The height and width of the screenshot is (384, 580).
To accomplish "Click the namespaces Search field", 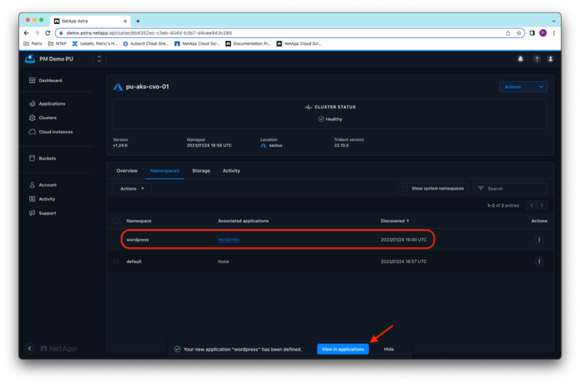I will tap(514, 188).
